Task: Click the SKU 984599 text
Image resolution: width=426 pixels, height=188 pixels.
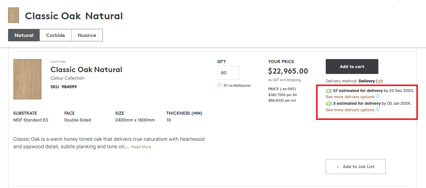Action: 64,87
